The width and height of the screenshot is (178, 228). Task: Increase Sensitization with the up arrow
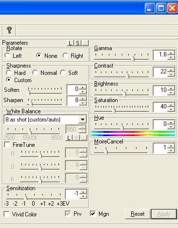[x=83, y=192]
